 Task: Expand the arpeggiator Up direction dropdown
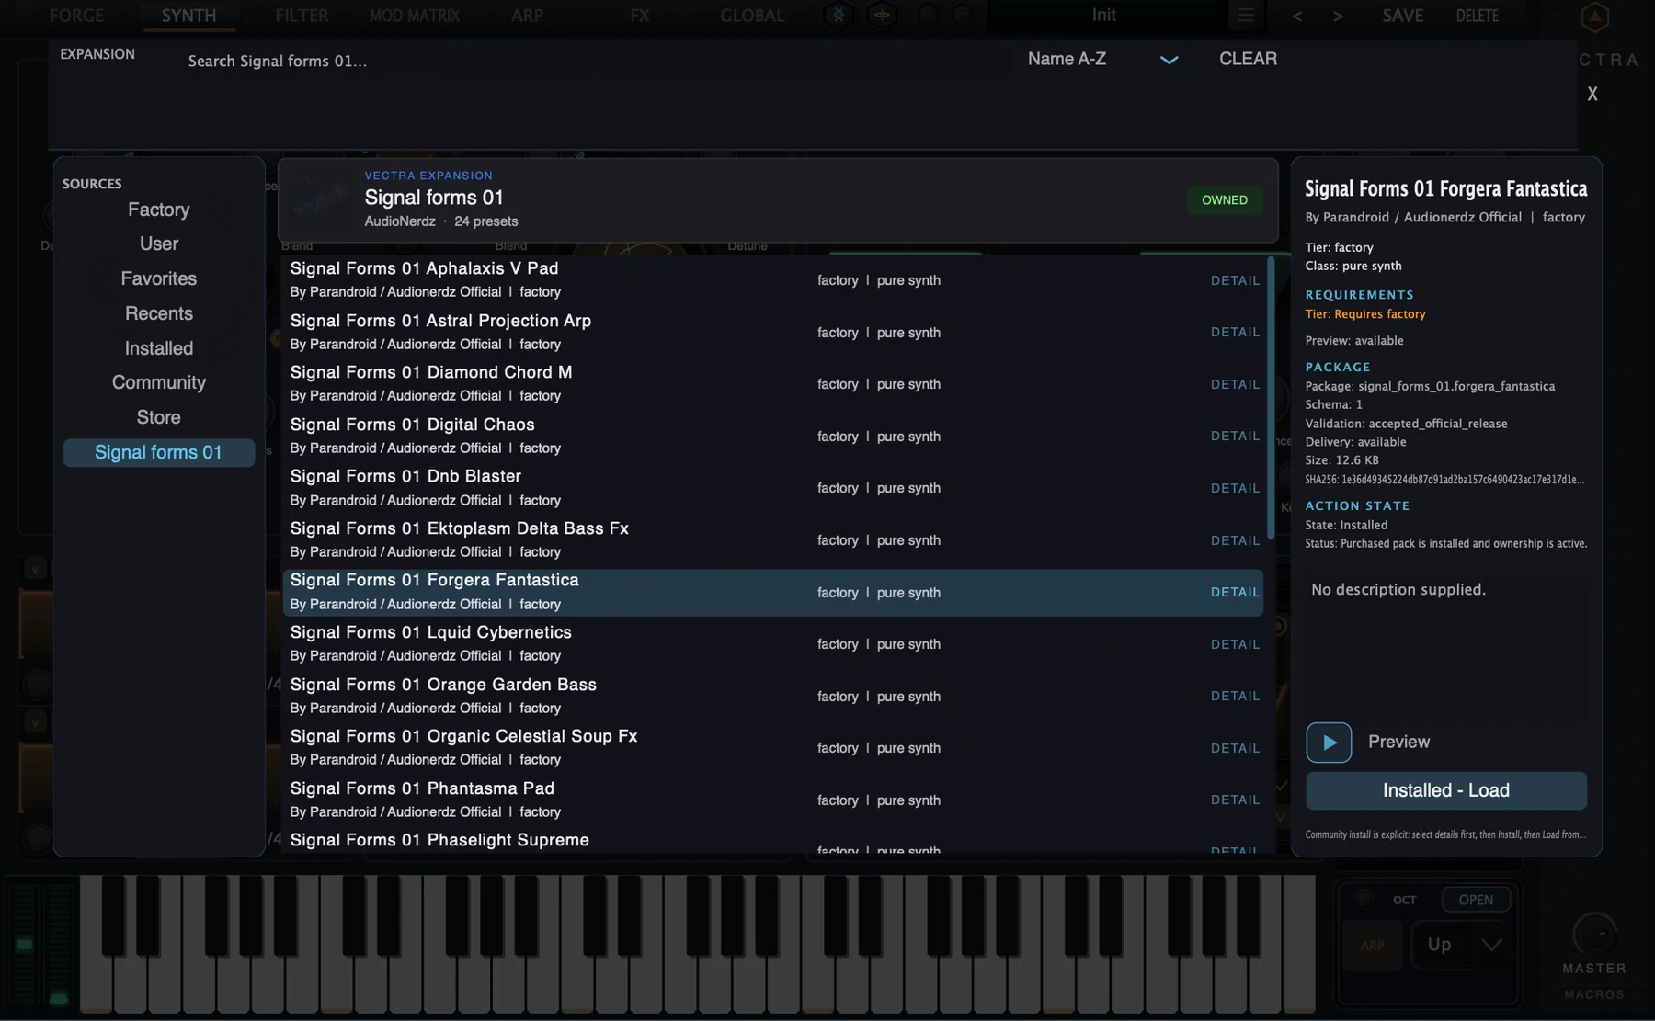[1462, 945]
